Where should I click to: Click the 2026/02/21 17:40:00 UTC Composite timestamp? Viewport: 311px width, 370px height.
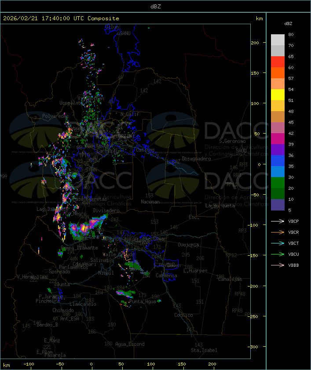61,18
